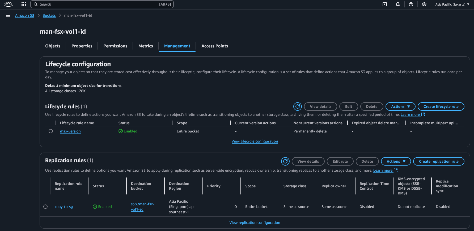Open the help question mark menu
This screenshot has width=474, height=231.
tap(411, 4)
